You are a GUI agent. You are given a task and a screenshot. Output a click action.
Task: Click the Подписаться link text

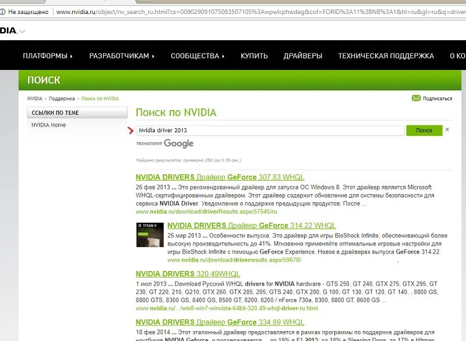[437, 99]
